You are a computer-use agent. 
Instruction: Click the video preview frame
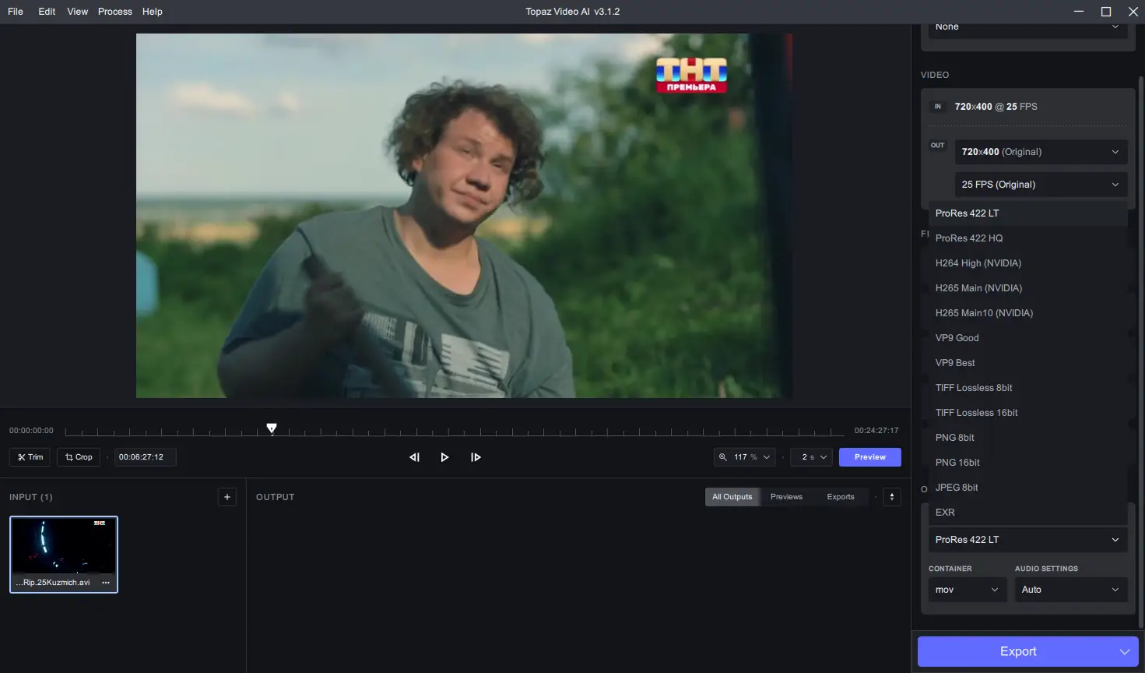point(464,216)
